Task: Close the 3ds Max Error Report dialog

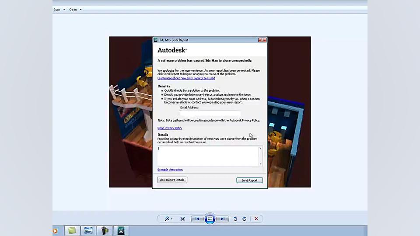Action: pyautogui.click(x=262, y=40)
